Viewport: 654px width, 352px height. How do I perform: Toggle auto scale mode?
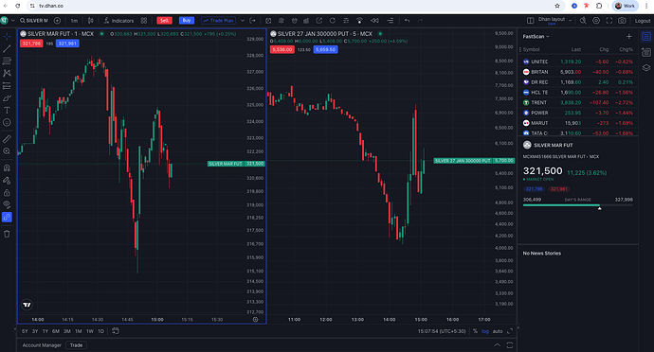point(498,331)
